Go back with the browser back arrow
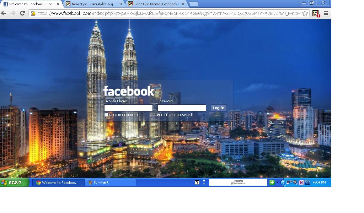The image size is (364, 213). point(4,13)
